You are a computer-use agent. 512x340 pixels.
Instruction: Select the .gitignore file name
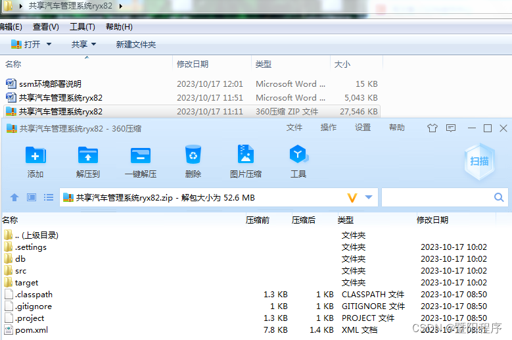click(x=34, y=306)
